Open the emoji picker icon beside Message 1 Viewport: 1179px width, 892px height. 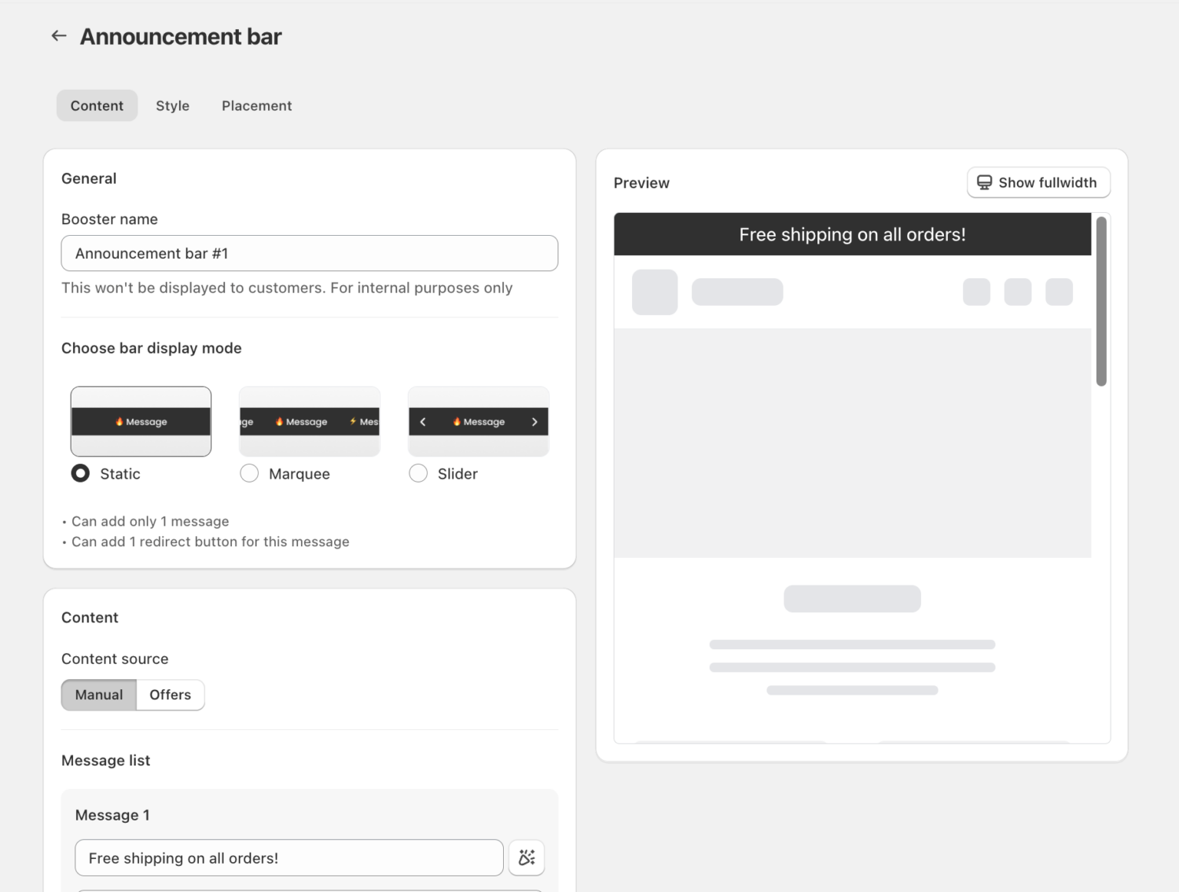coord(527,857)
